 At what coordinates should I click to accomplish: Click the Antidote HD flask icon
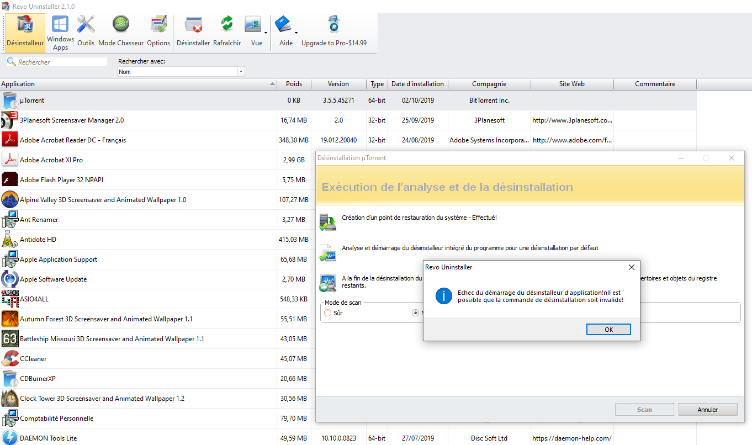[x=10, y=240]
